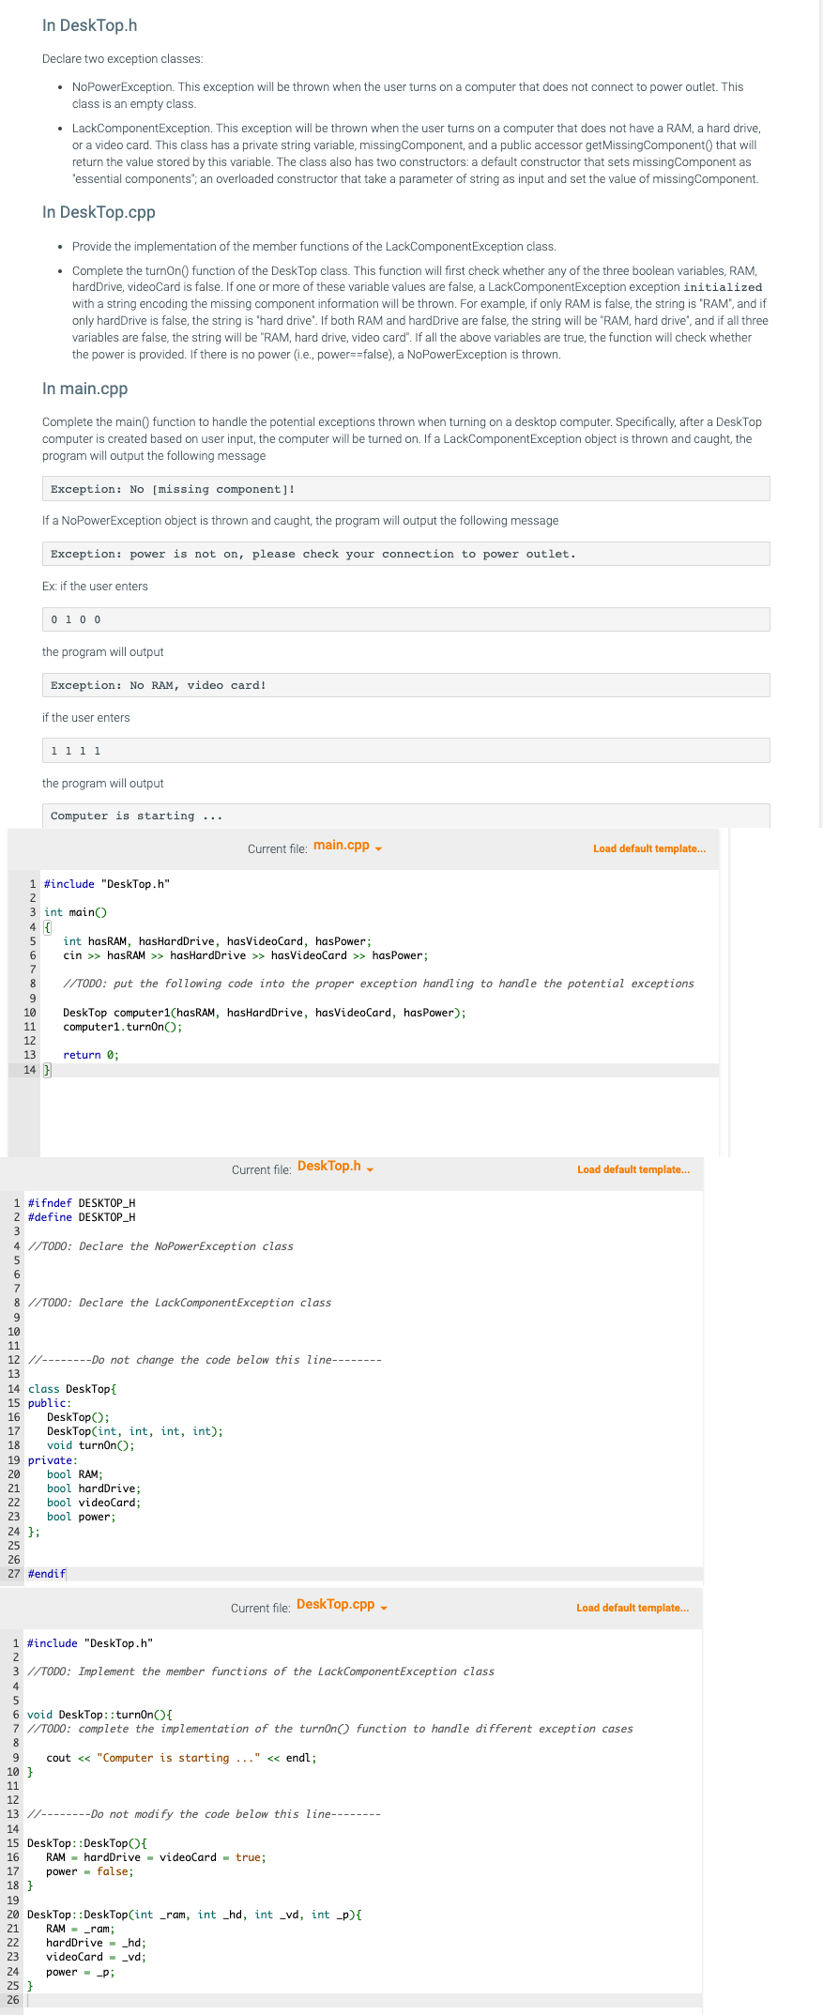Click the 'complete the implementation of turnOn()' comment

pyautogui.click(x=330, y=1729)
